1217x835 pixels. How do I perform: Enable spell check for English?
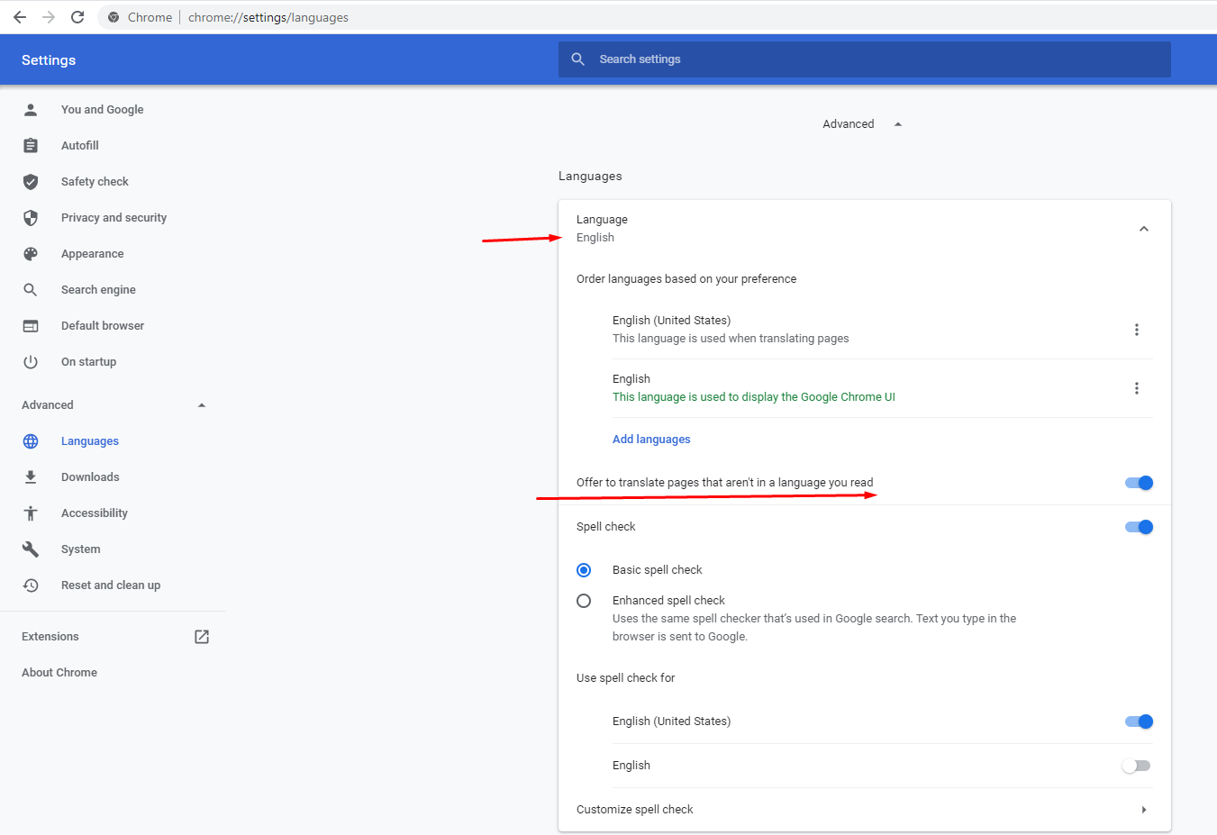tap(1137, 766)
